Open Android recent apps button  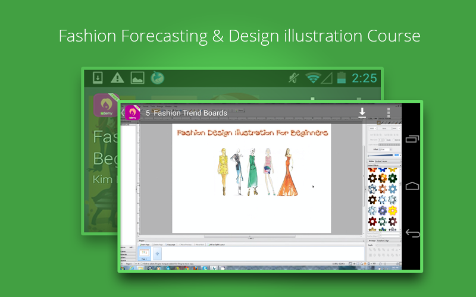click(412, 139)
